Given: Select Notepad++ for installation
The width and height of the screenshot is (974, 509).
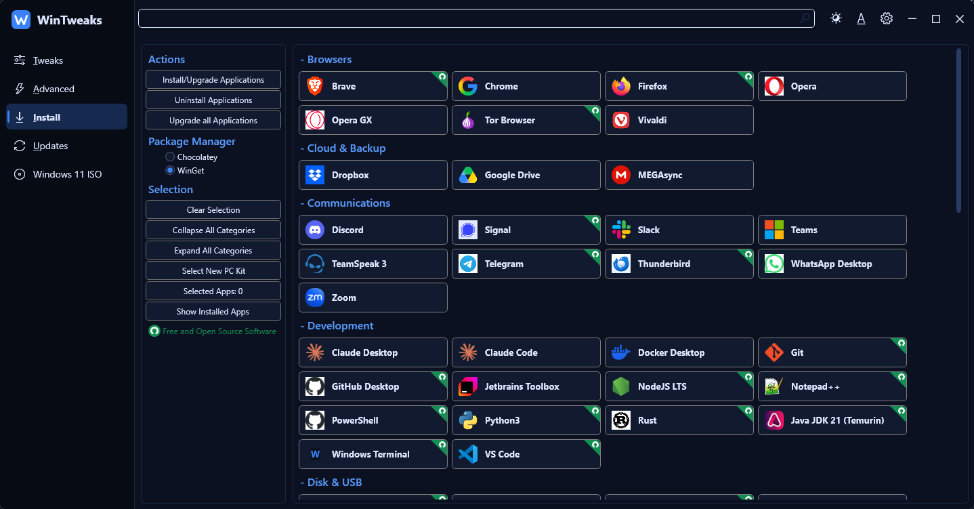Looking at the screenshot, I should [832, 386].
